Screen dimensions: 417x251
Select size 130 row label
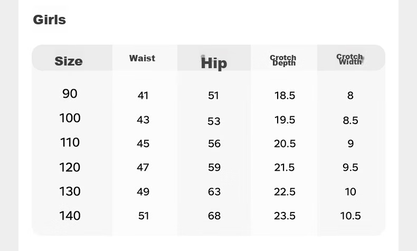pyautogui.click(x=70, y=191)
